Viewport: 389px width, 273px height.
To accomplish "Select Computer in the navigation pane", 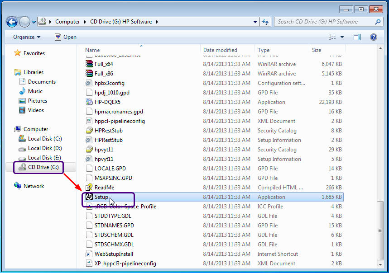I will (x=31, y=129).
